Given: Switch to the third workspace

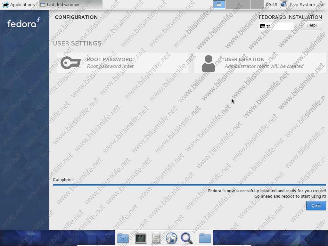Looking at the screenshot, I should click(x=244, y=4).
